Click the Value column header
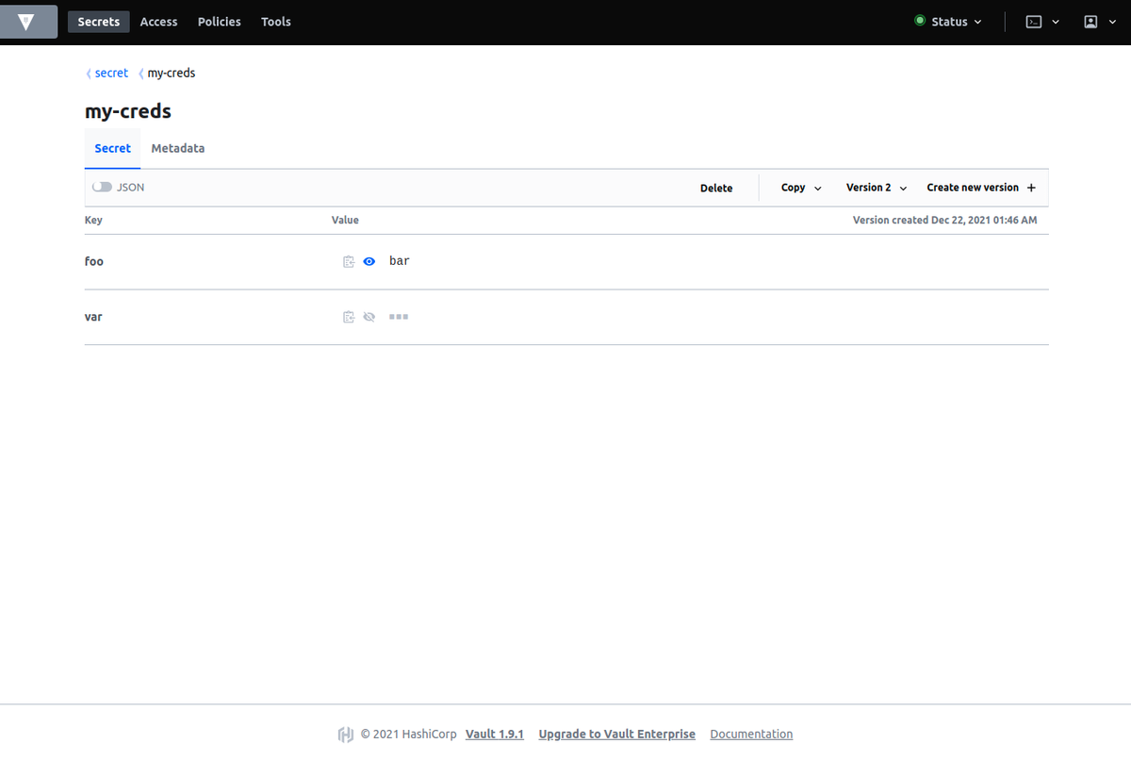This screenshot has width=1131, height=760. [x=345, y=220]
